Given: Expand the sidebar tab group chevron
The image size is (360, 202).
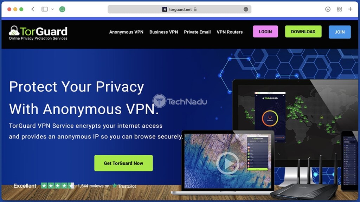Looking at the screenshot, I should (x=53, y=9).
